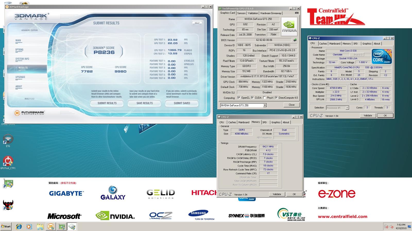The width and height of the screenshot is (412, 231).
Task: Click OK in CPU-Z memory window
Action: pyautogui.click(x=294, y=194)
